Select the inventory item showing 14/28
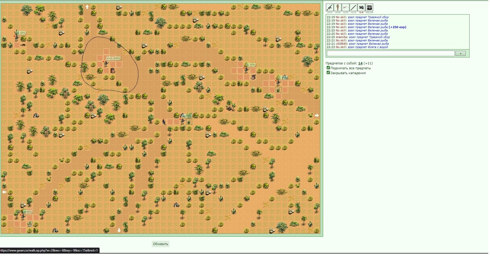Screen dimensions: 490x276 (x=338, y=7)
